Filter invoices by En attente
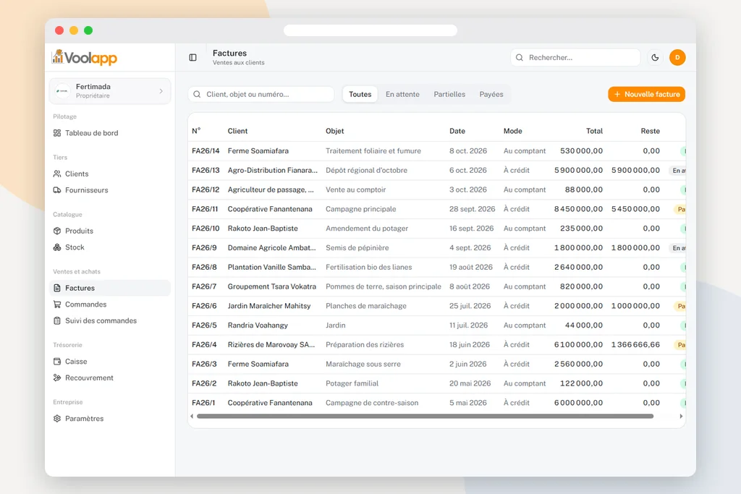 pyautogui.click(x=402, y=95)
